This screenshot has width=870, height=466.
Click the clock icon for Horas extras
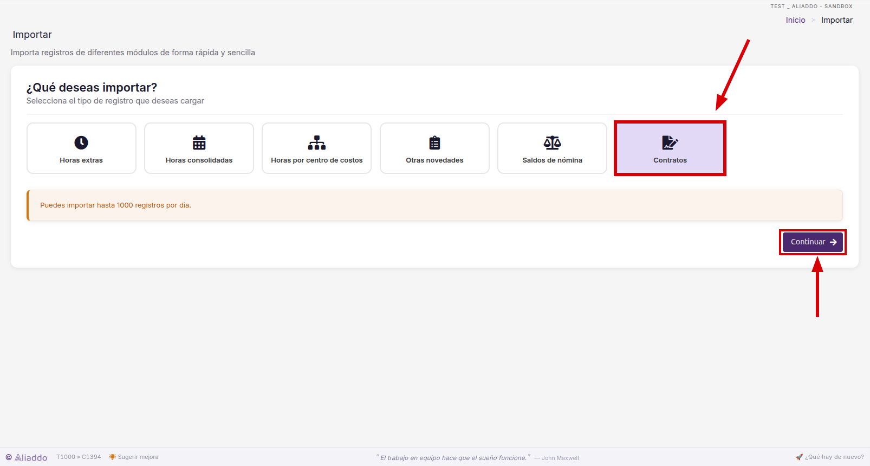click(x=81, y=143)
